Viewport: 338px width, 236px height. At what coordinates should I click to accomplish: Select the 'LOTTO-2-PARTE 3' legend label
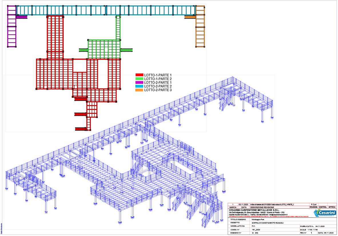coord(158,90)
